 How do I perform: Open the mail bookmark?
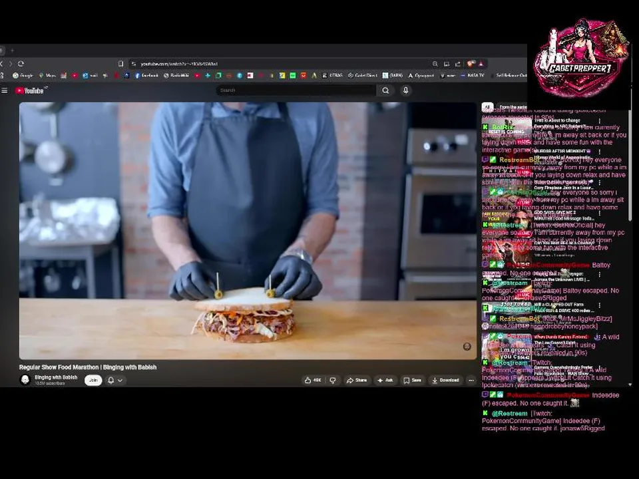[90, 75]
